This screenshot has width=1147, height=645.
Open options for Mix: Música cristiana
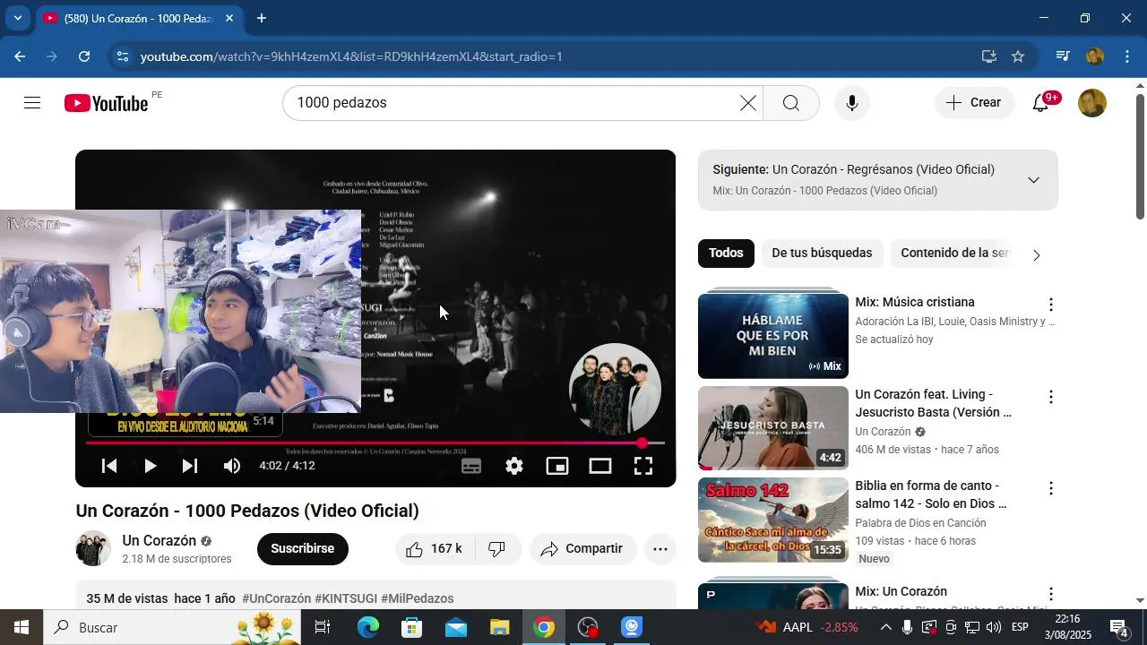1051,305
